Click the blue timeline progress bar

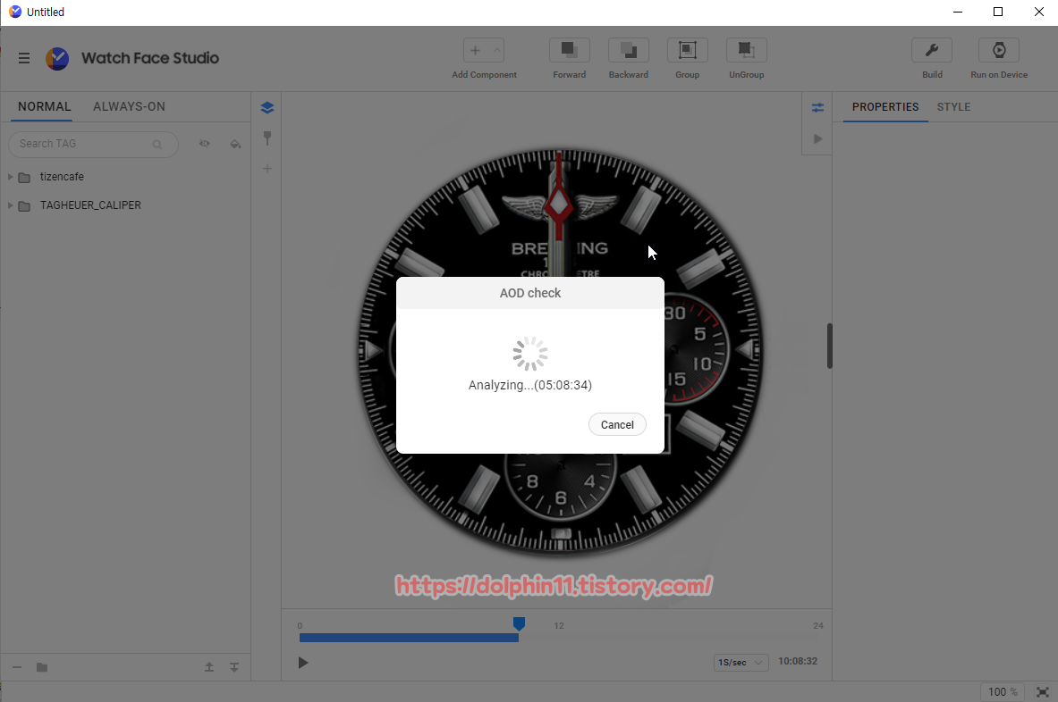pos(409,638)
